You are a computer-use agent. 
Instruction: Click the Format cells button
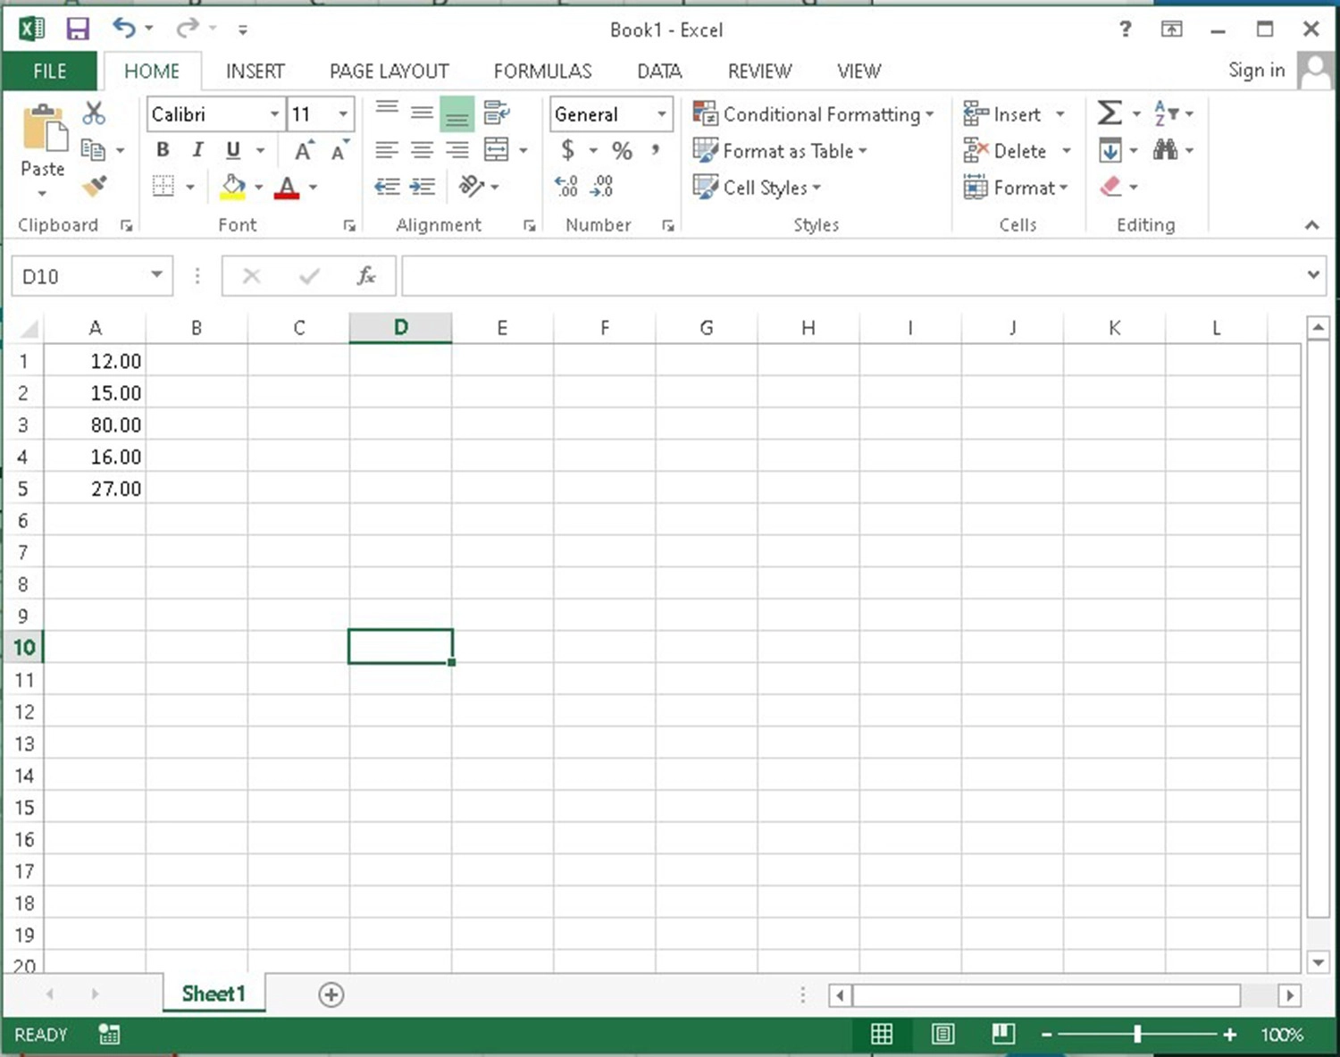[1016, 187]
